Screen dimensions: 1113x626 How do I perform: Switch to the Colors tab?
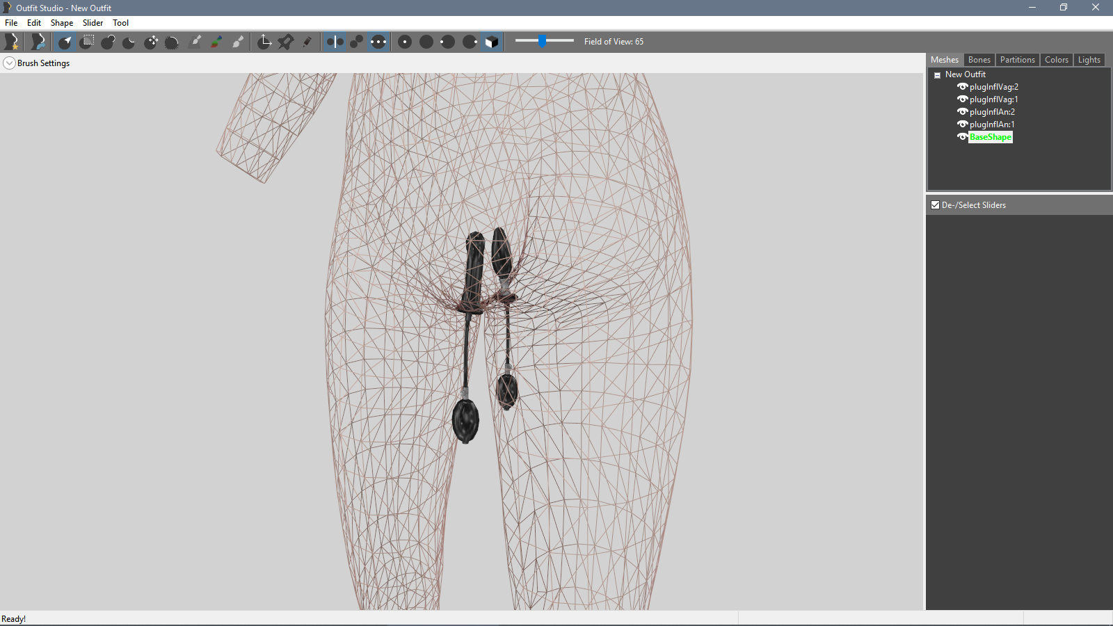tap(1056, 60)
